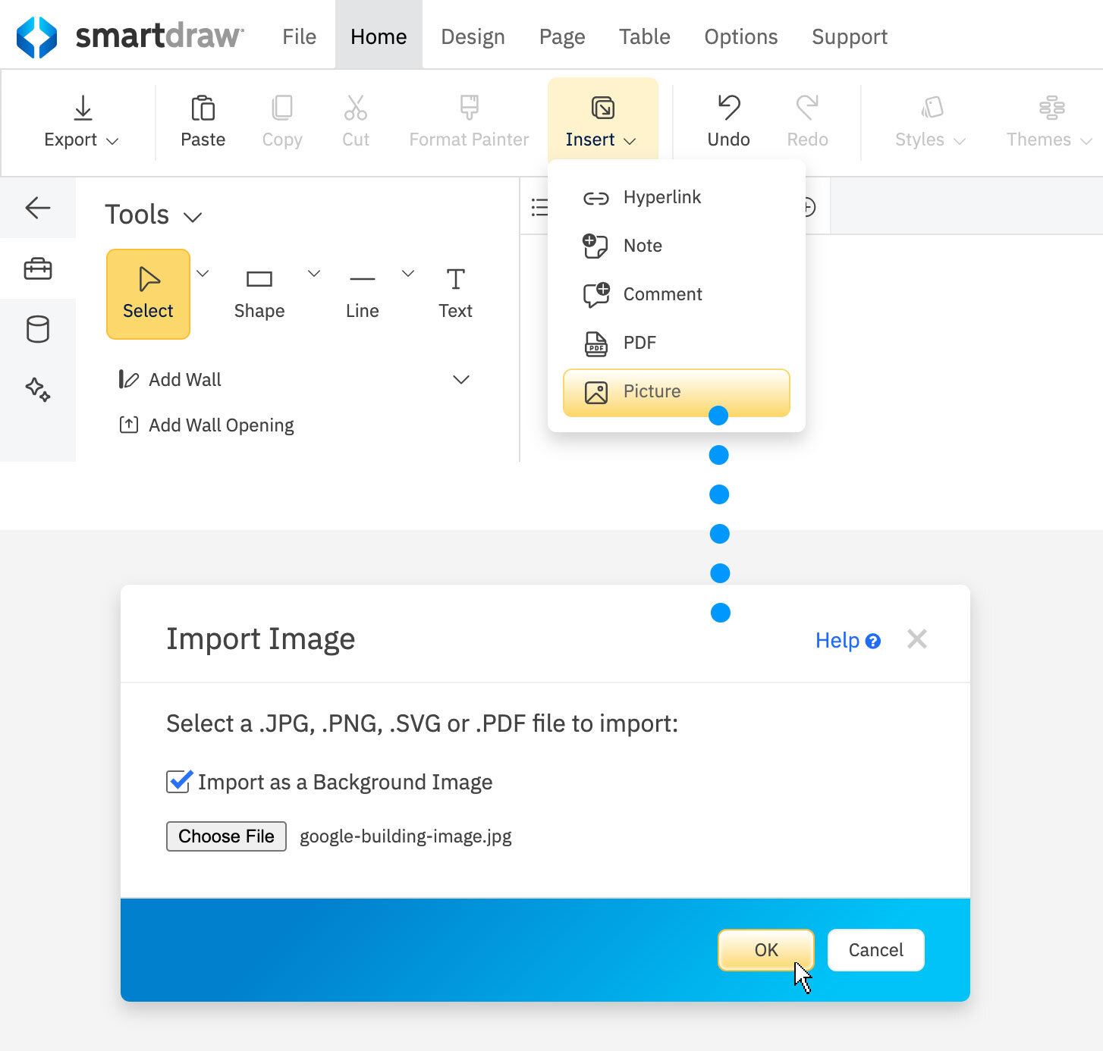Uncheck Import as a Background Image
This screenshot has width=1103, height=1051.
tap(178, 782)
